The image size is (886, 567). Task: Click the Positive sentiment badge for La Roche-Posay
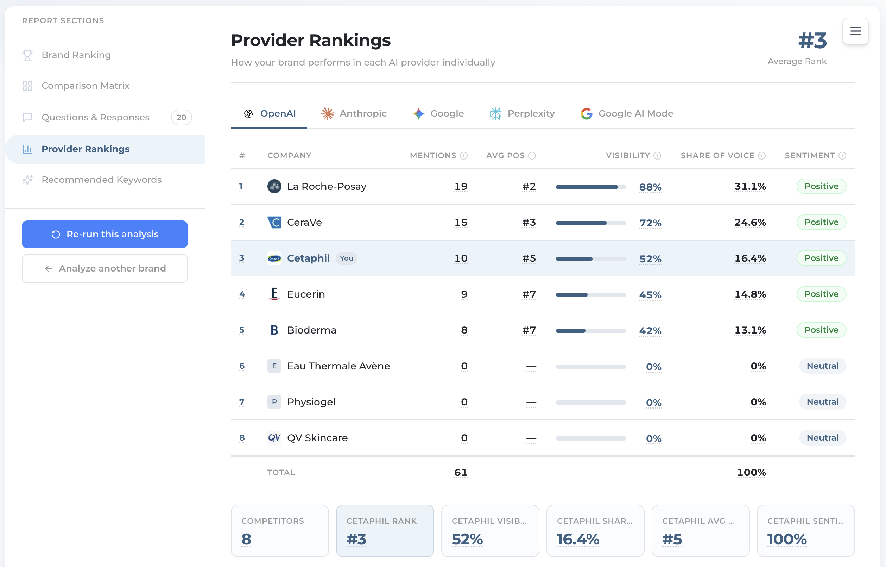click(x=821, y=186)
